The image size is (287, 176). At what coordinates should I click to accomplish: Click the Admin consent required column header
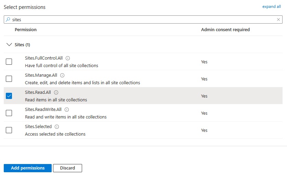click(225, 30)
